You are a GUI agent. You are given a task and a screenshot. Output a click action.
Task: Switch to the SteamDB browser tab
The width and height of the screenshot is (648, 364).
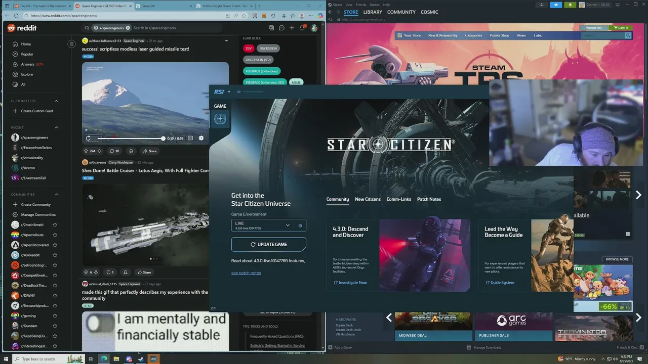pos(165,6)
